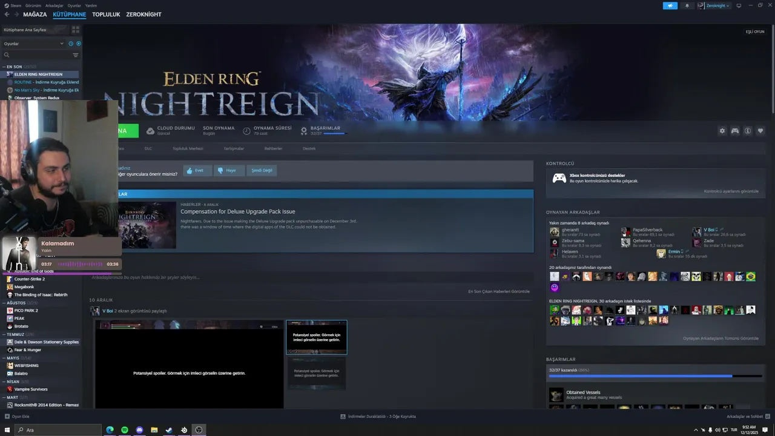
Task: Open downloads status İndirmeler Duraklatıldı
Action: click(x=378, y=417)
